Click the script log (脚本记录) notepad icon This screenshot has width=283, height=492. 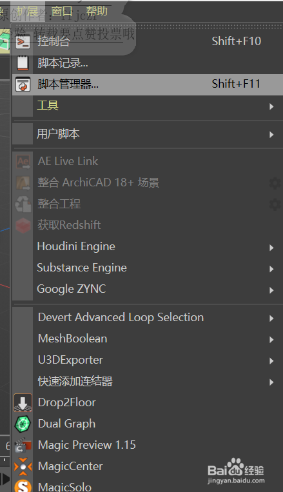tap(23, 63)
